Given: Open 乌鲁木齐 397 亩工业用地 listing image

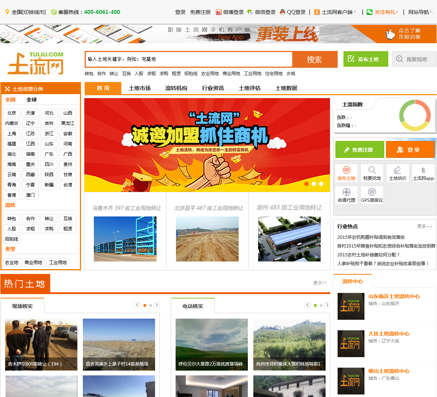Looking at the screenshot, I should pos(125,239).
